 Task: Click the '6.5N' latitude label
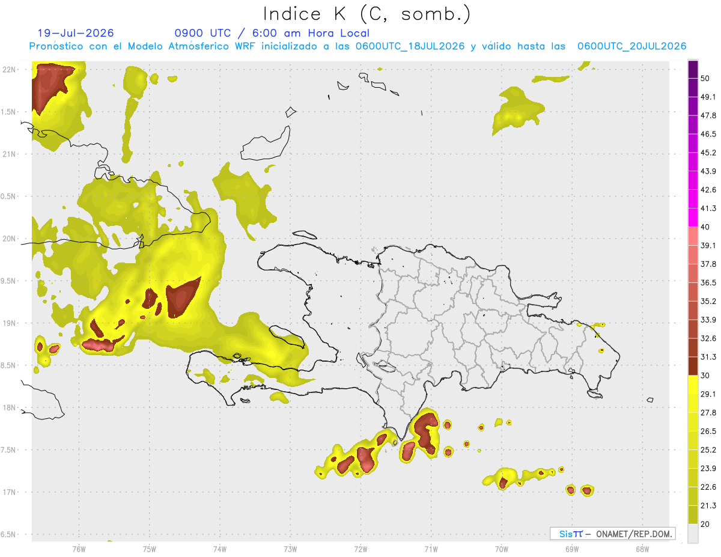9,534
